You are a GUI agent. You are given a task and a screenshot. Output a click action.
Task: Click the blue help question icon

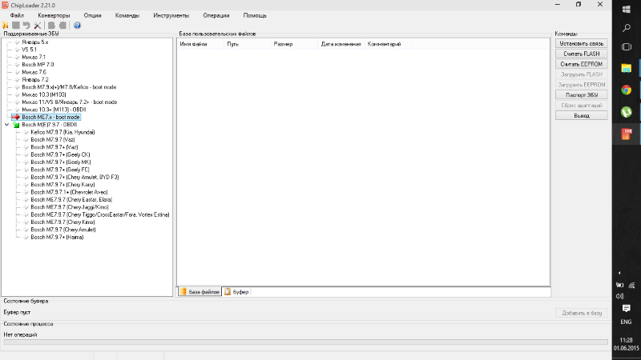click(x=77, y=26)
